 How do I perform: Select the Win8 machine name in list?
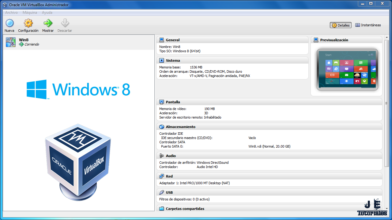point(24,40)
